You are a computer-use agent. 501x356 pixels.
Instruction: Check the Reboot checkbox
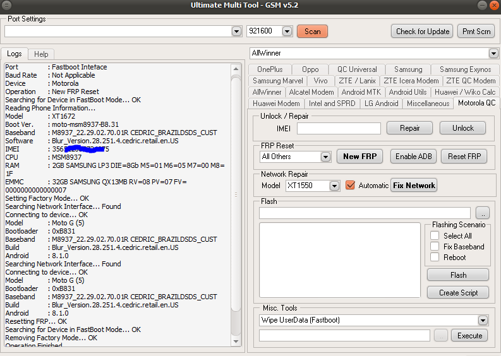click(435, 257)
